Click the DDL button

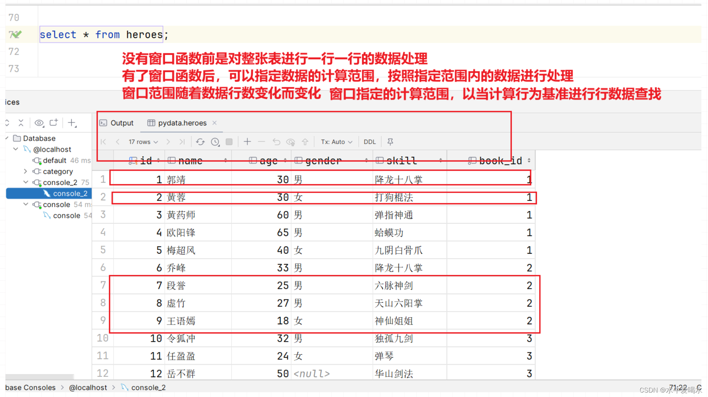tap(369, 142)
